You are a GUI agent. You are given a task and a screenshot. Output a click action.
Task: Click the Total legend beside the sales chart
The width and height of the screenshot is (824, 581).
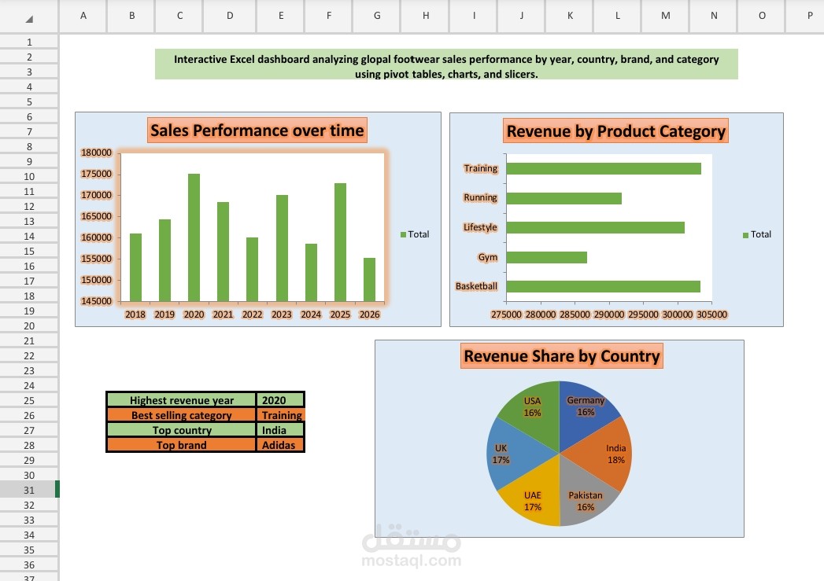415,234
